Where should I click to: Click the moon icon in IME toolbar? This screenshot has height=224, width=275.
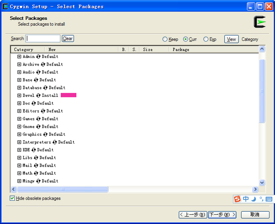click(x=253, y=199)
